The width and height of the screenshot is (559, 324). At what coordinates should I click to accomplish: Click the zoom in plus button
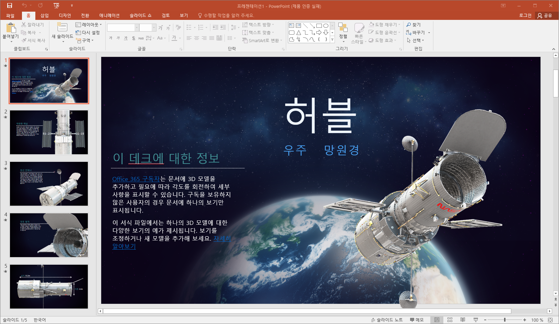(x=524, y=320)
